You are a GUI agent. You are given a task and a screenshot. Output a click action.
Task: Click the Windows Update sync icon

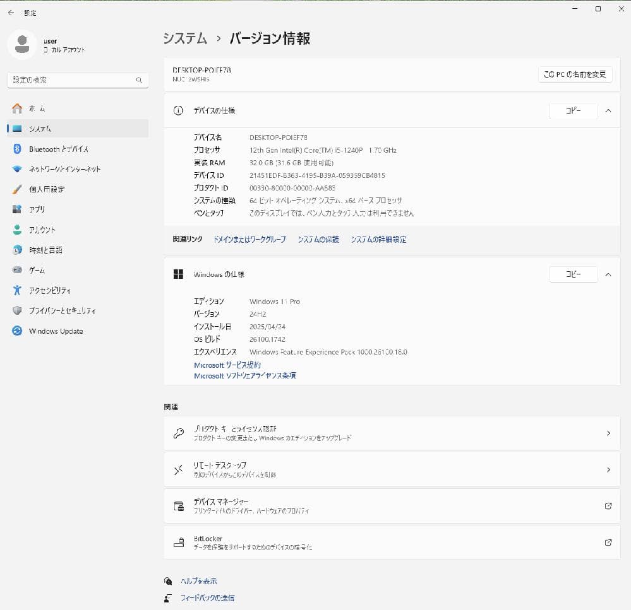coord(17,331)
